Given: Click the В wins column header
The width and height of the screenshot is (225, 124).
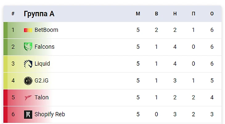Looking at the screenshot, I should 157,14.
